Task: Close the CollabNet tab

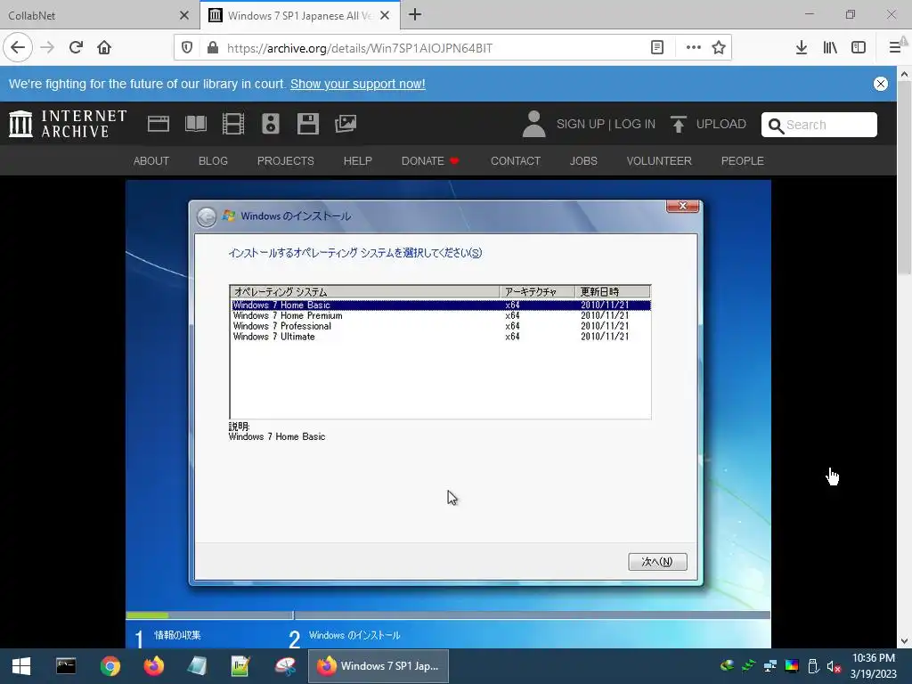Action: [183, 15]
